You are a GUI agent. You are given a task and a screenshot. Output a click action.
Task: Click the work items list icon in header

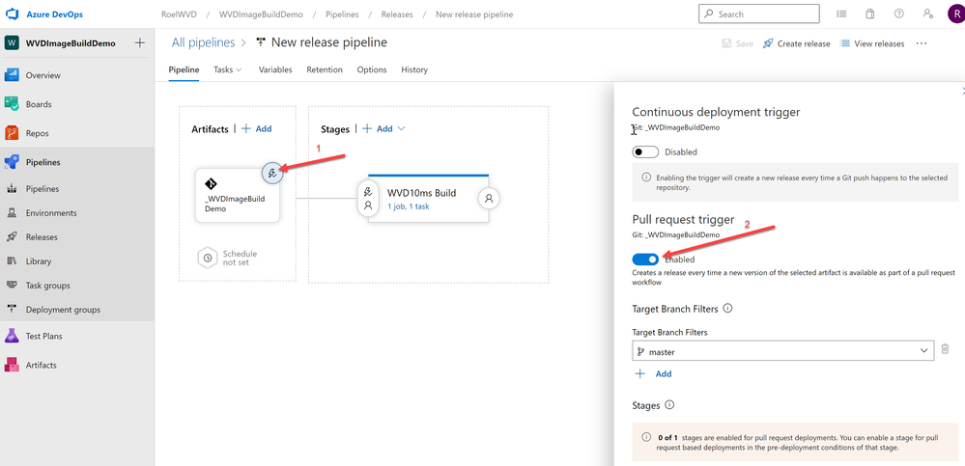[841, 14]
